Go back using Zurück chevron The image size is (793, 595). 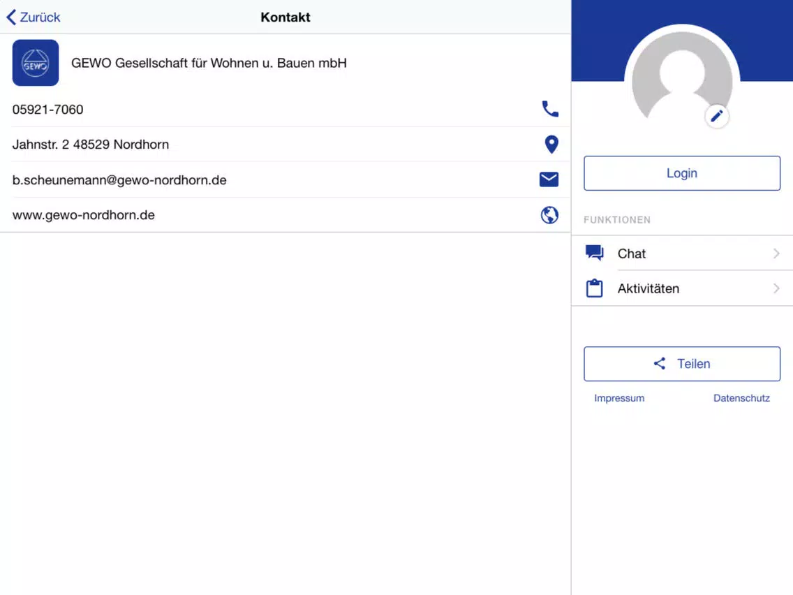tap(11, 17)
